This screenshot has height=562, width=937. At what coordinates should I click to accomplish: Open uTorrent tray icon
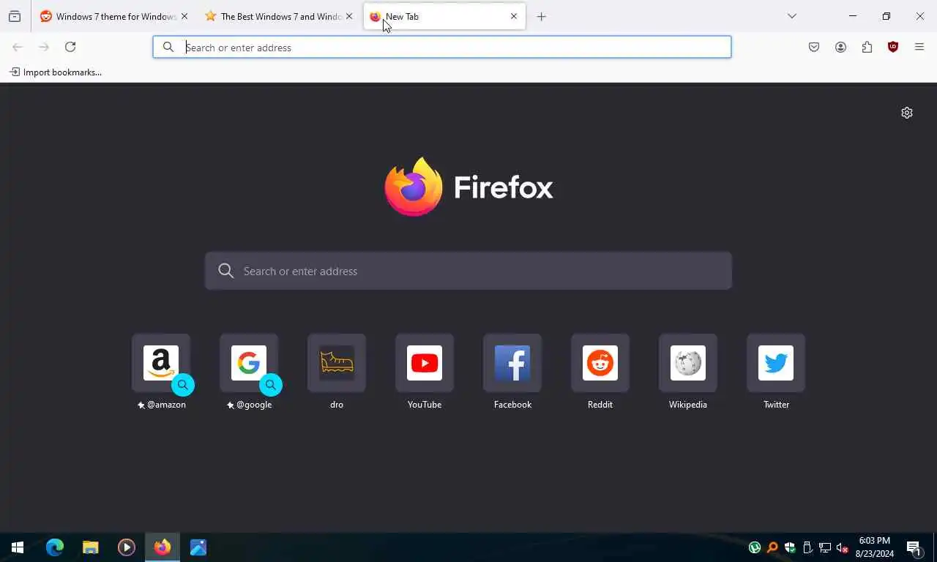(755, 547)
